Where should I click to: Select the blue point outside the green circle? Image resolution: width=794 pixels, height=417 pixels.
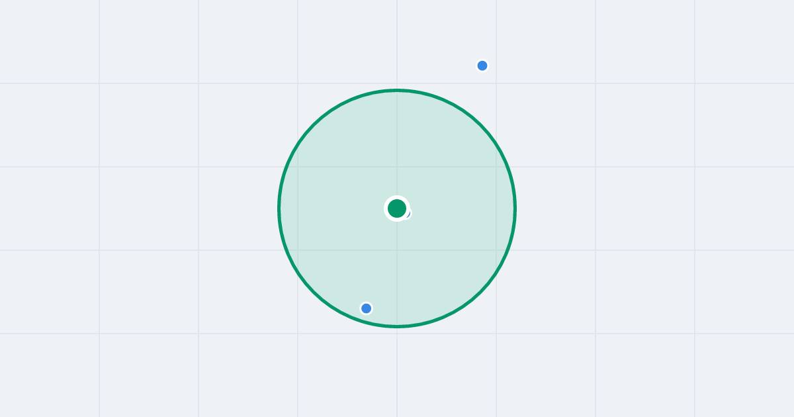[x=482, y=66]
